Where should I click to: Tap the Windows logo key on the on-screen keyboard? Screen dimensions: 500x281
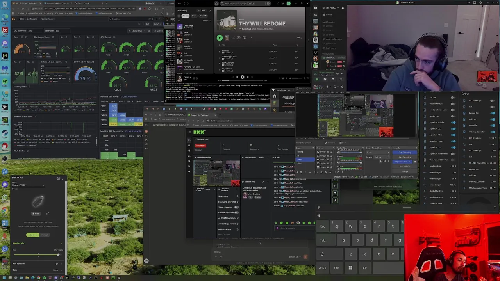pos(350,268)
